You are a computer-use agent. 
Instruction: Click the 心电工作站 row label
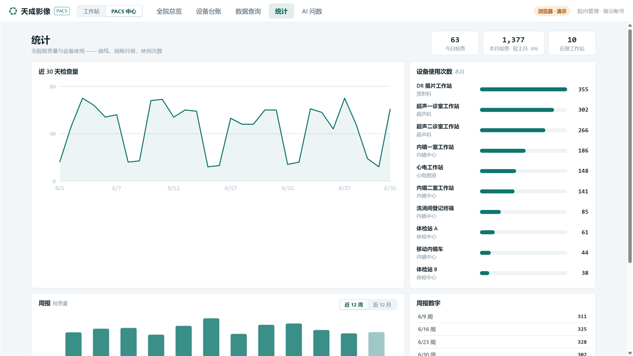tap(430, 168)
